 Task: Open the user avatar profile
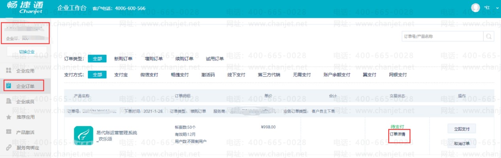pyautogui.click(x=476, y=8)
